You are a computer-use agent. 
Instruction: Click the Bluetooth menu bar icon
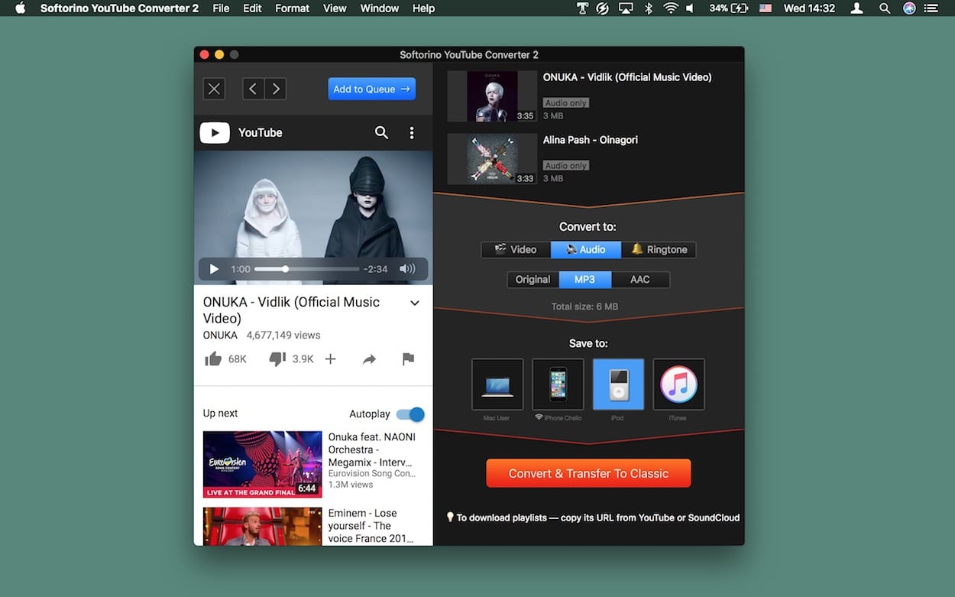pos(649,8)
